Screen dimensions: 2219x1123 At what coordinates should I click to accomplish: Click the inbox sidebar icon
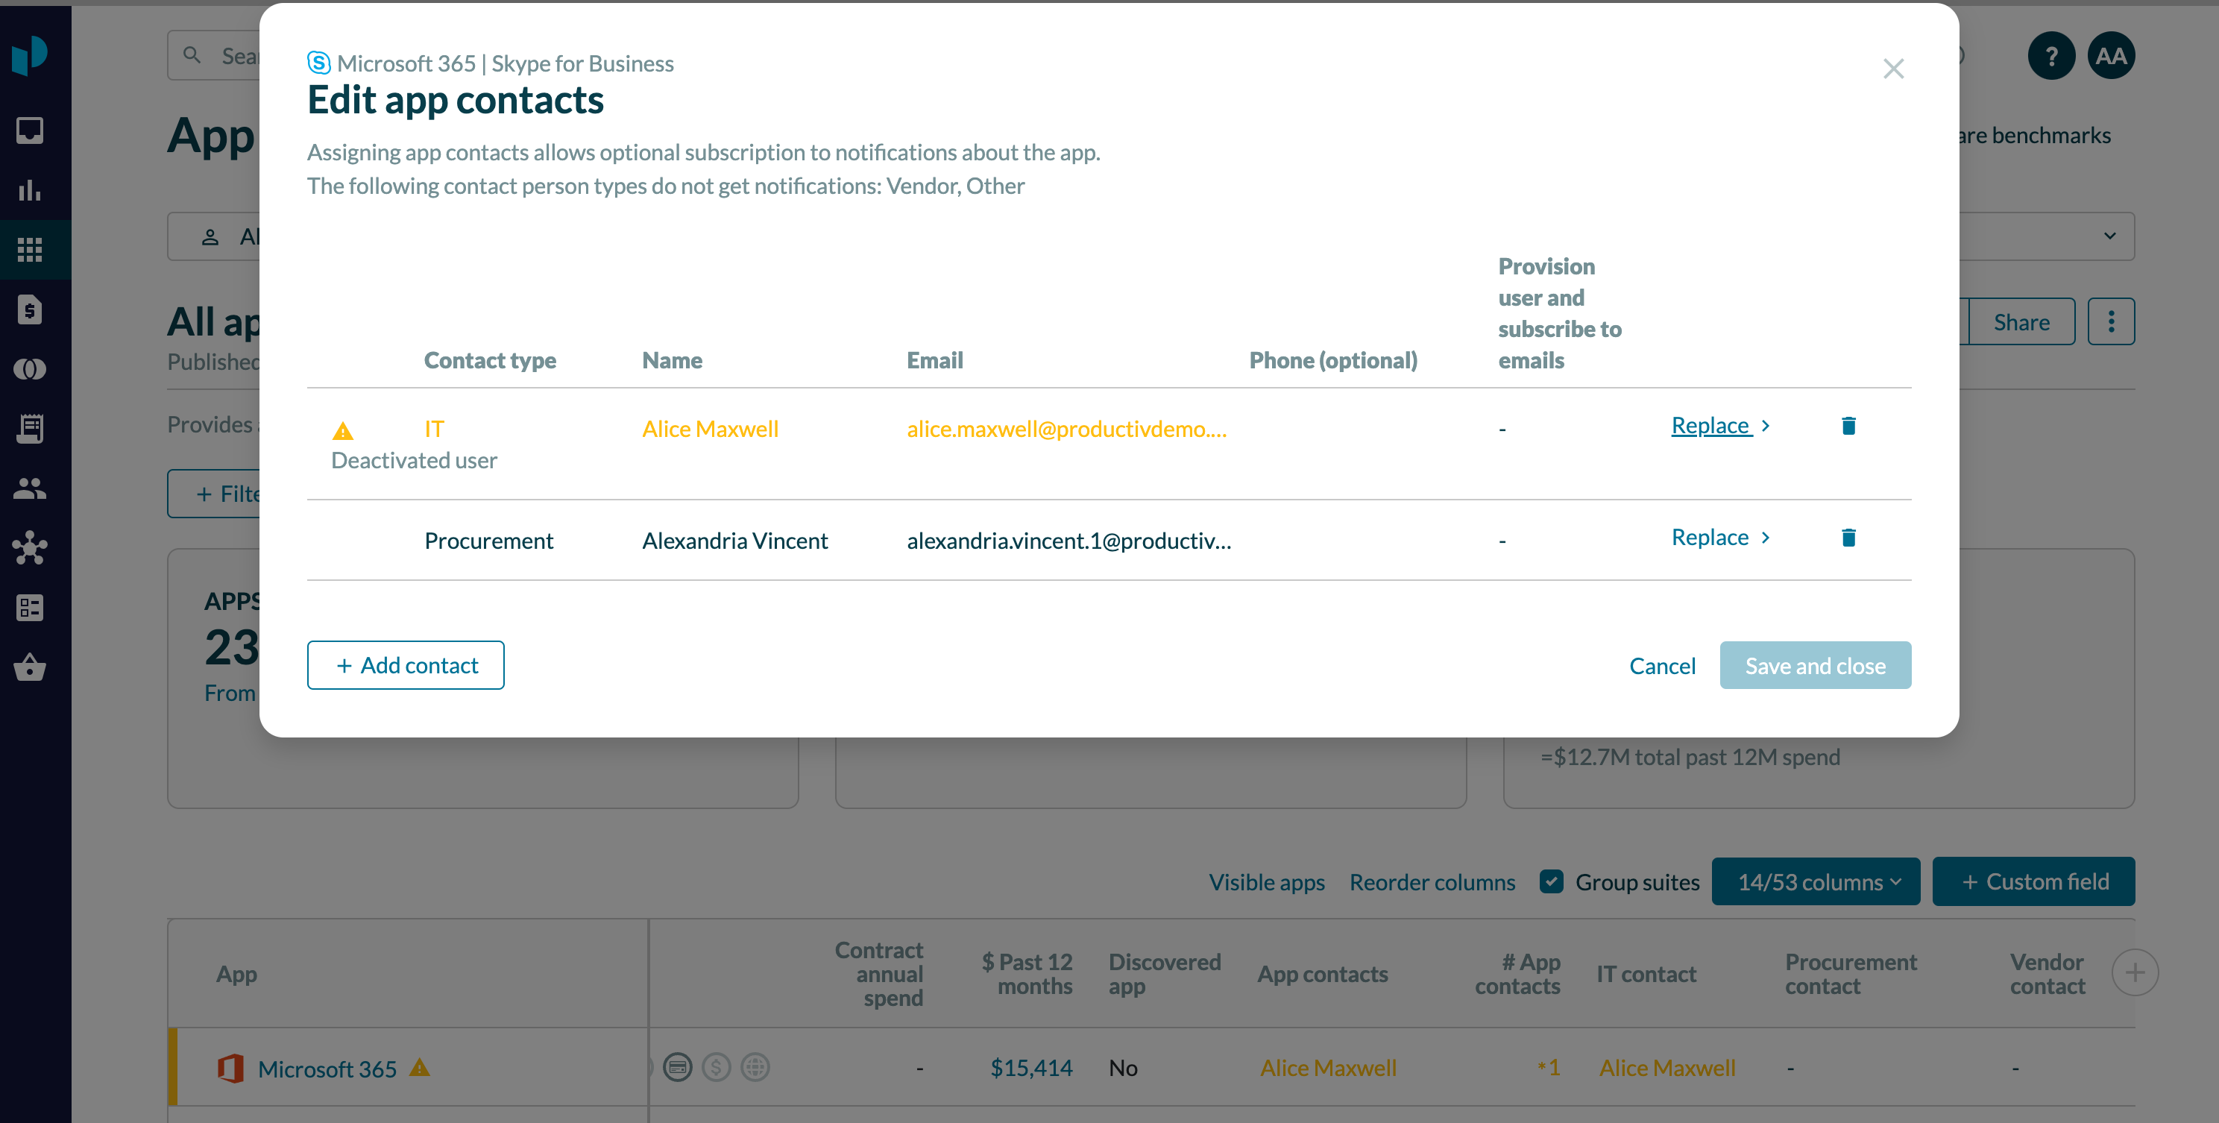coord(30,130)
